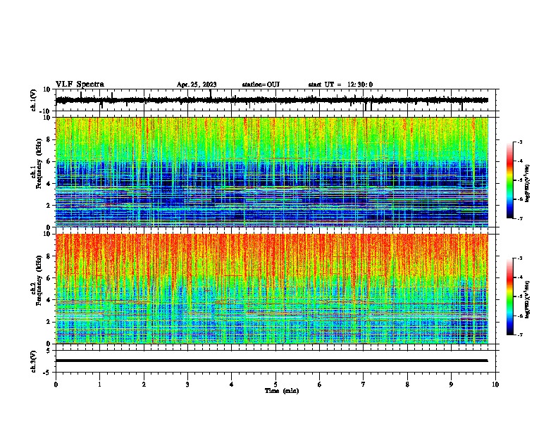Click the 'ch.1(V)' vertical axis label
This screenshot has width=558, height=431.
point(34,100)
